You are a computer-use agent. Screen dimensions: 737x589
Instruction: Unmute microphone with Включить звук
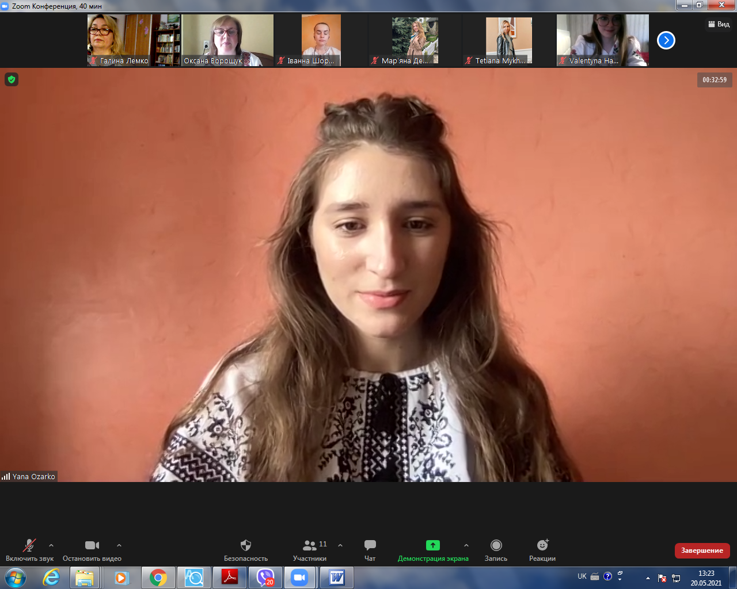29,545
